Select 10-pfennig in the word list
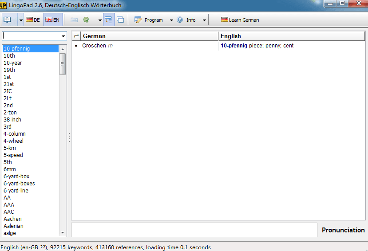This screenshot has height=251, width=368. coord(30,48)
